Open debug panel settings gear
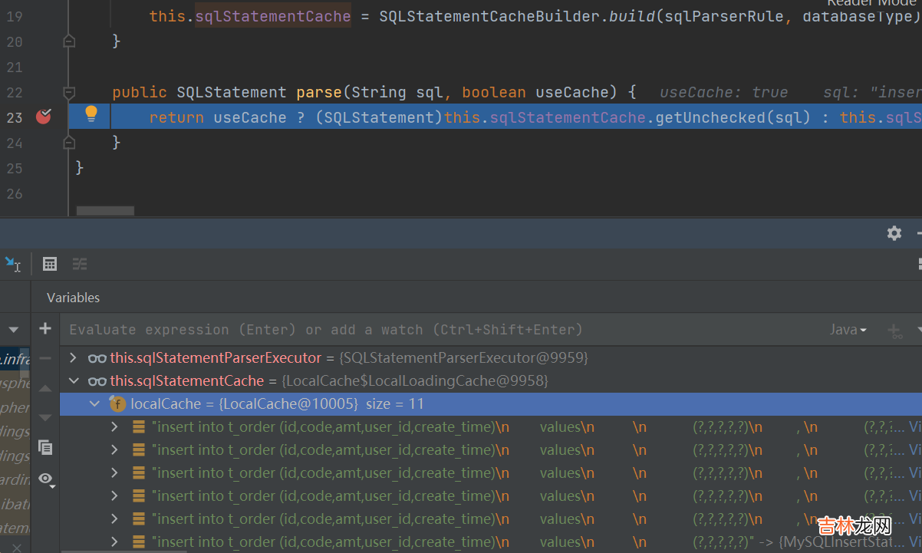The image size is (922, 553). point(894,233)
